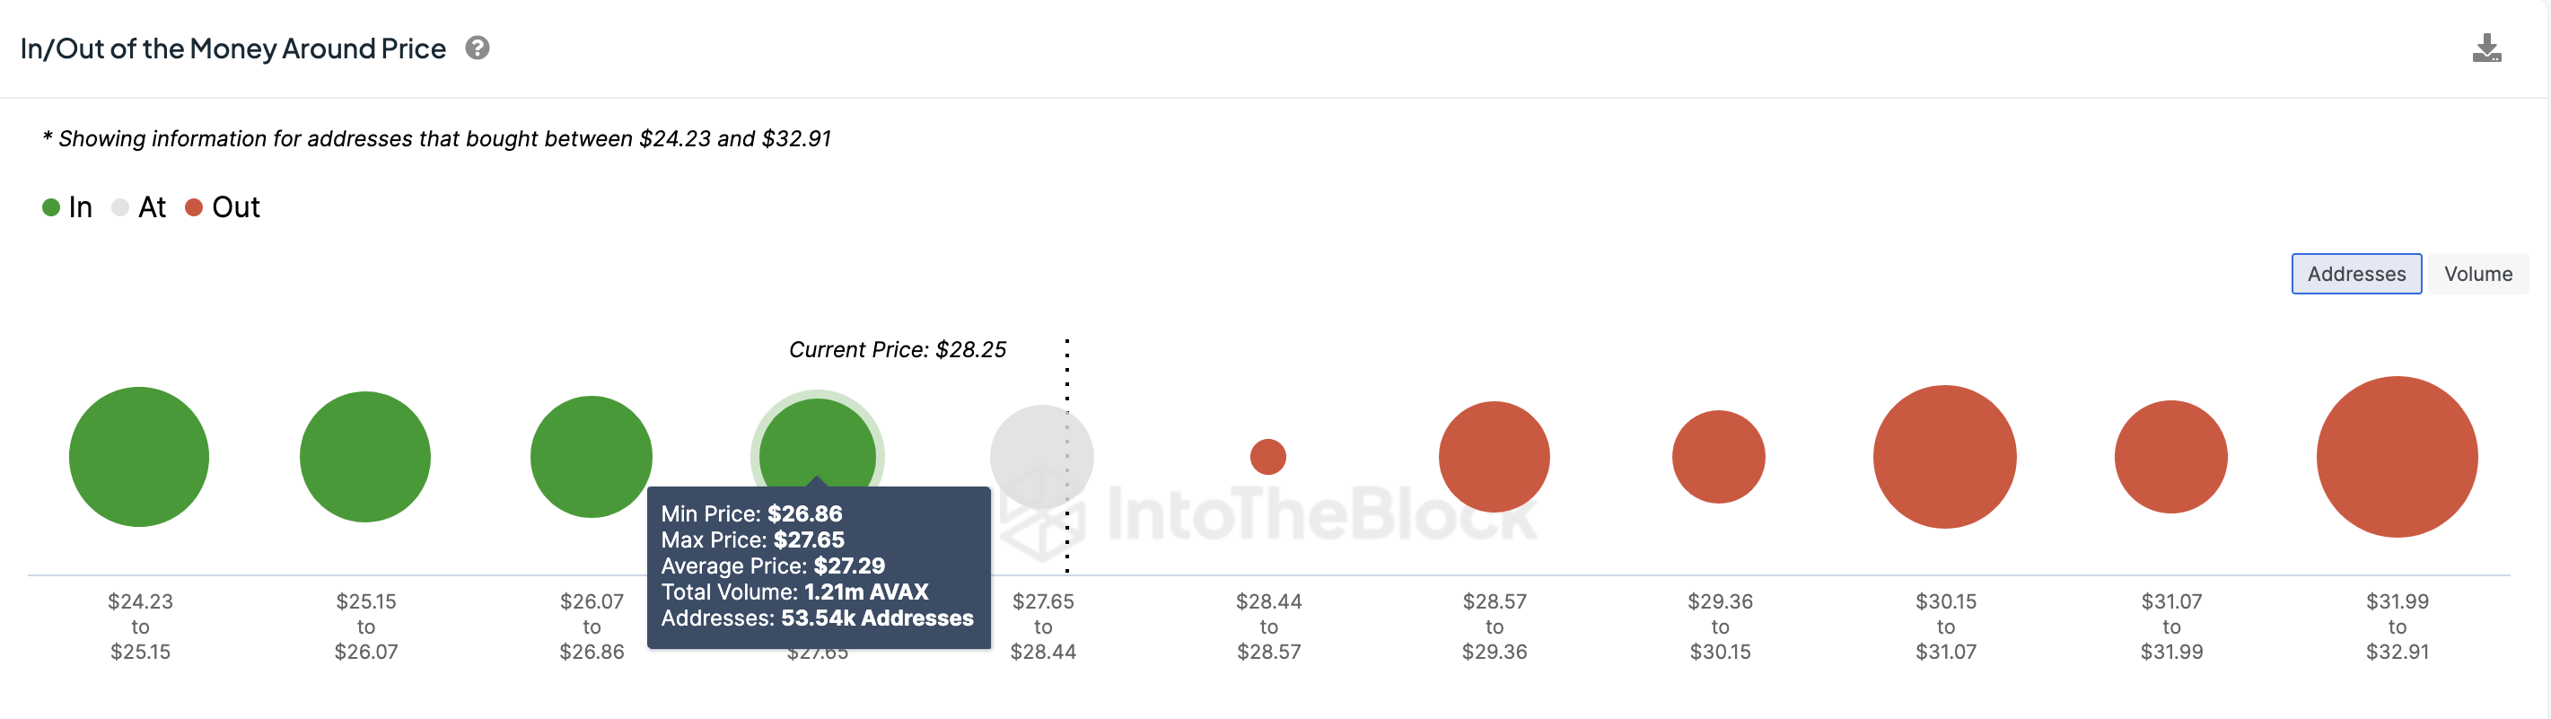Click the highlighted green $26.86 bubble

coord(817,441)
